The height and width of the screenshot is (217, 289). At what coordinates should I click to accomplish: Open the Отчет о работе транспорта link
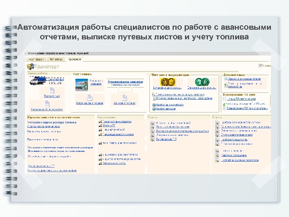(237, 135)
